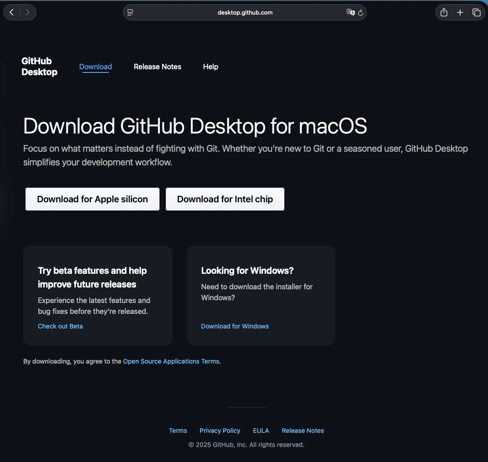Go back with the Safari back arrow
Image resolution: width=488 pixels, height=462 pixels.
coord(12,12)
